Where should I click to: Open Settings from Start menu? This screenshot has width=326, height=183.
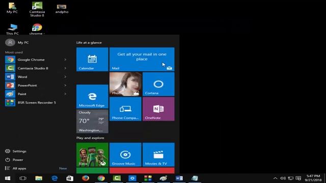(16, 151)
